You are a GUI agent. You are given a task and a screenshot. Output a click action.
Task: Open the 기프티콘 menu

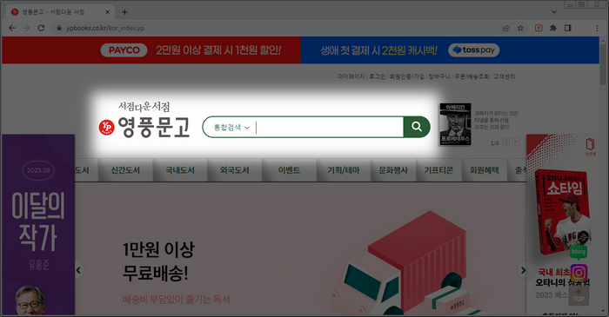[x=438, y=170]
